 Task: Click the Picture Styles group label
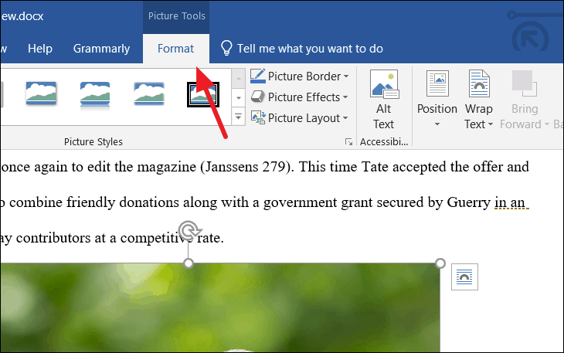93,142
